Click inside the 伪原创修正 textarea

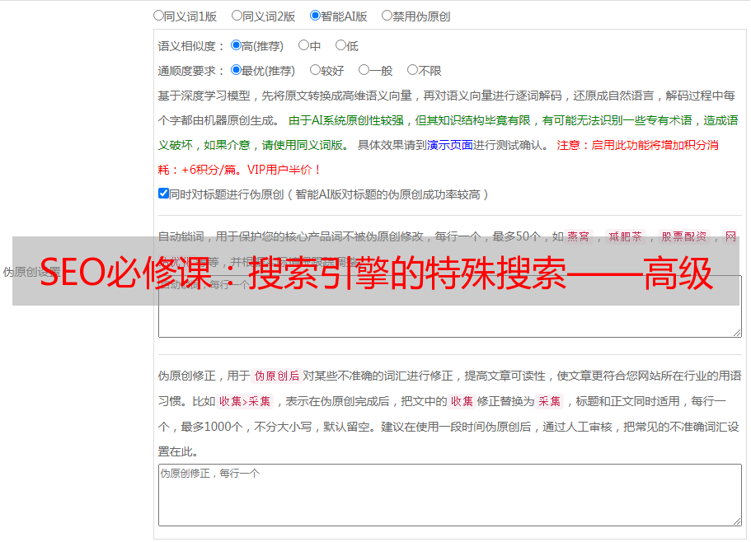pyautogui.click(x=450, y=495)
